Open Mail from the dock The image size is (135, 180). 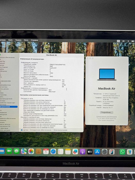click(x=2, y=151)
